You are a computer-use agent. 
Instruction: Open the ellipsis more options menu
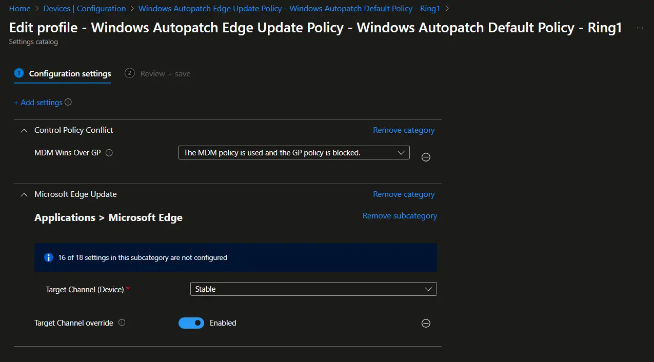(x=639, y=28)
